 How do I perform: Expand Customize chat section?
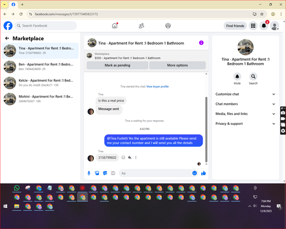[245, 94]
